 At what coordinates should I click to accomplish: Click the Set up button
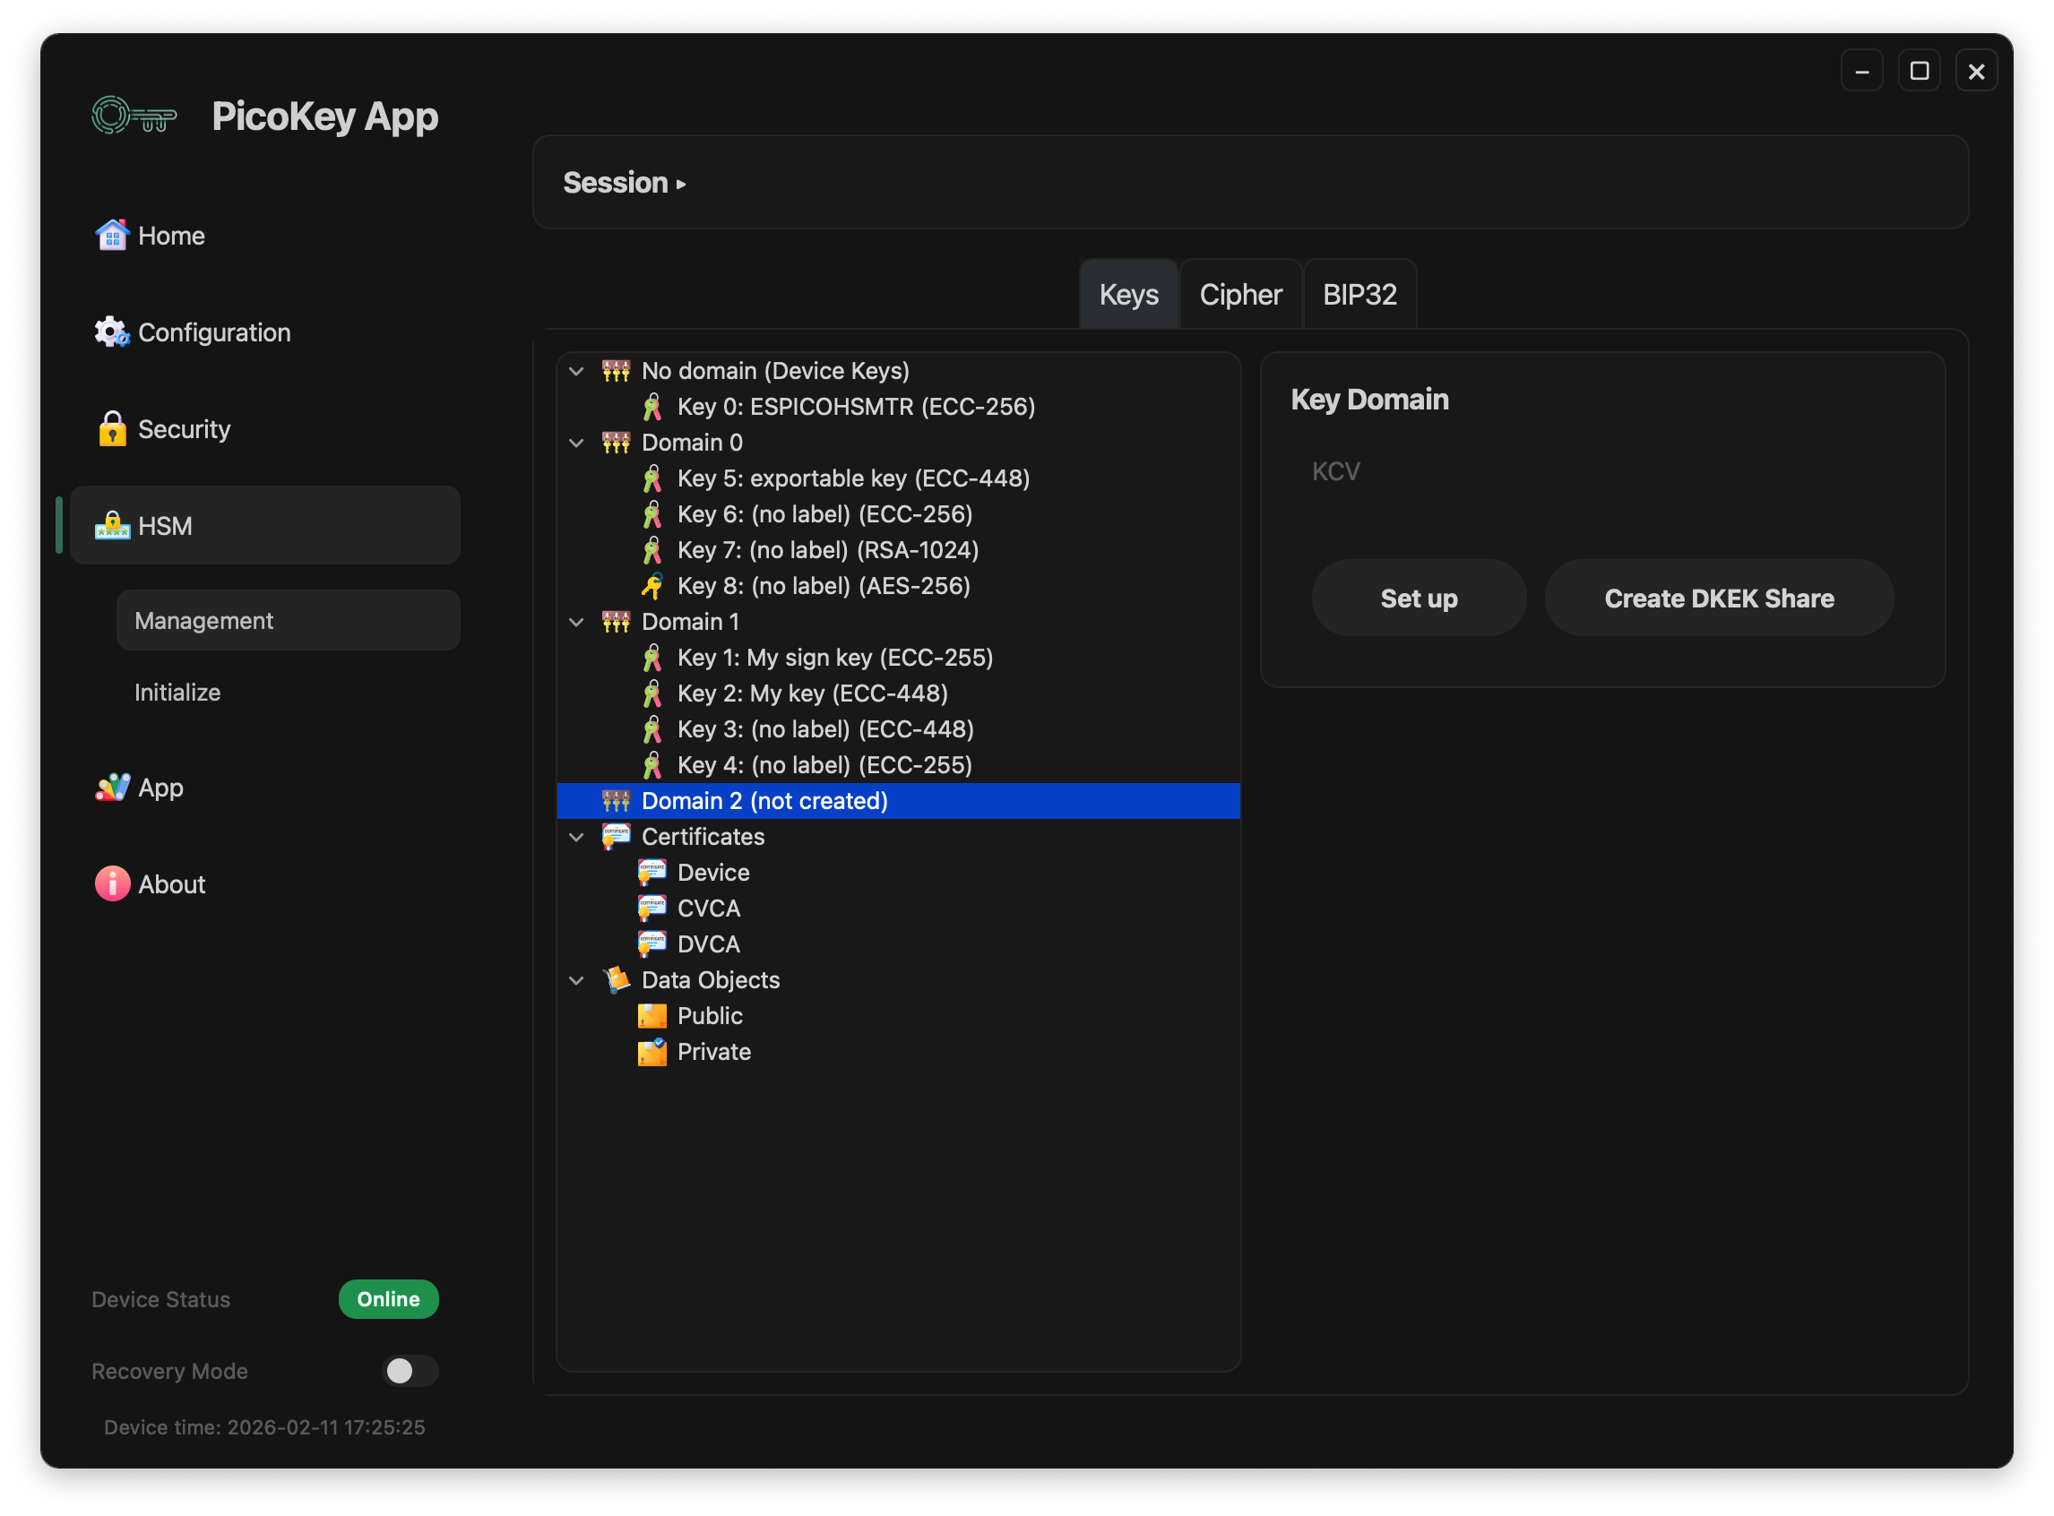[1419, 598]
